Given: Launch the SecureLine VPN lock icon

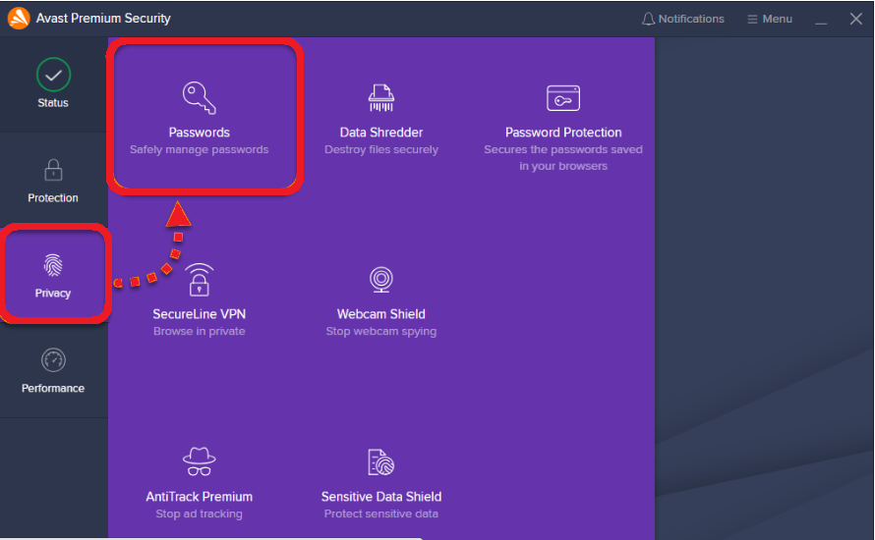Looking at the screenshot, I should click(200, 279).
